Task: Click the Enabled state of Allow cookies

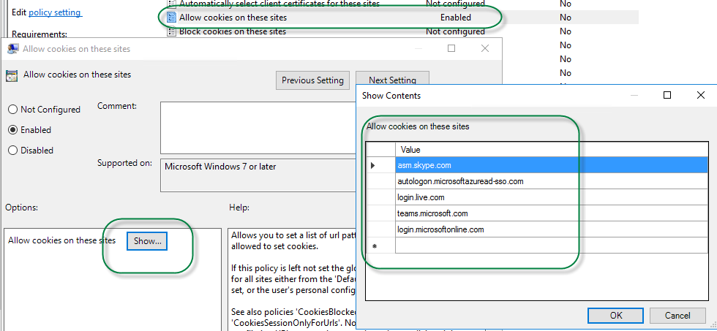Action: point(455,18)
